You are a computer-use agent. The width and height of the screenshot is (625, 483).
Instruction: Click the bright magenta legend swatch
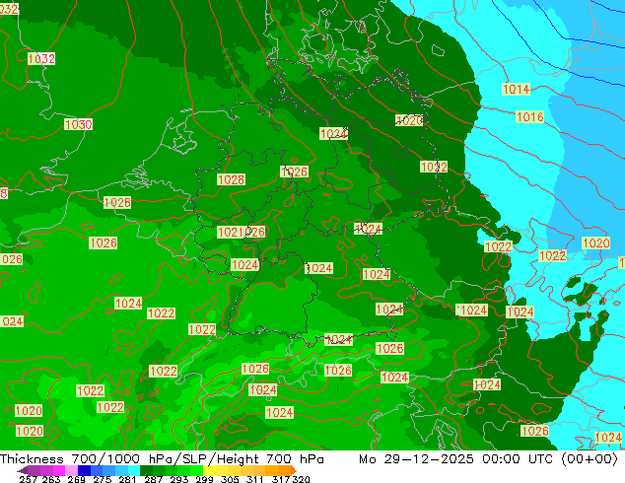coord(59,470)
